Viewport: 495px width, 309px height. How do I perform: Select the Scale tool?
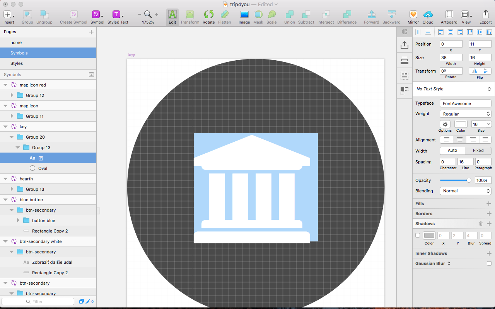(x=271, y=16)
